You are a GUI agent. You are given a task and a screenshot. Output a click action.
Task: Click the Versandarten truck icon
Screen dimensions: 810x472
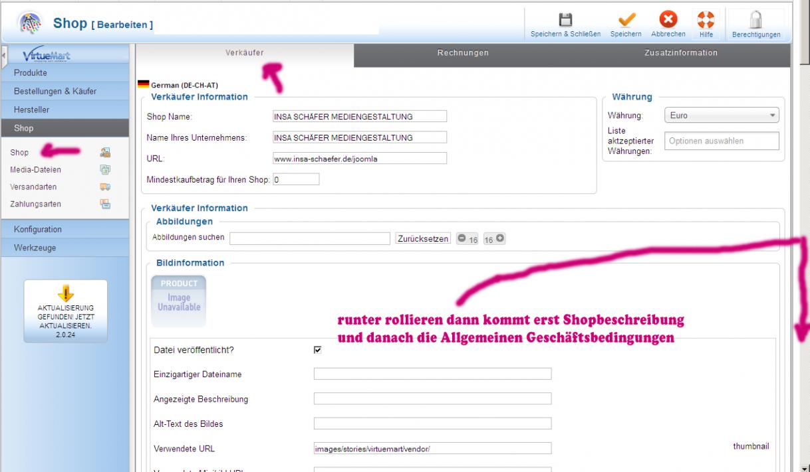coord(104,187)
